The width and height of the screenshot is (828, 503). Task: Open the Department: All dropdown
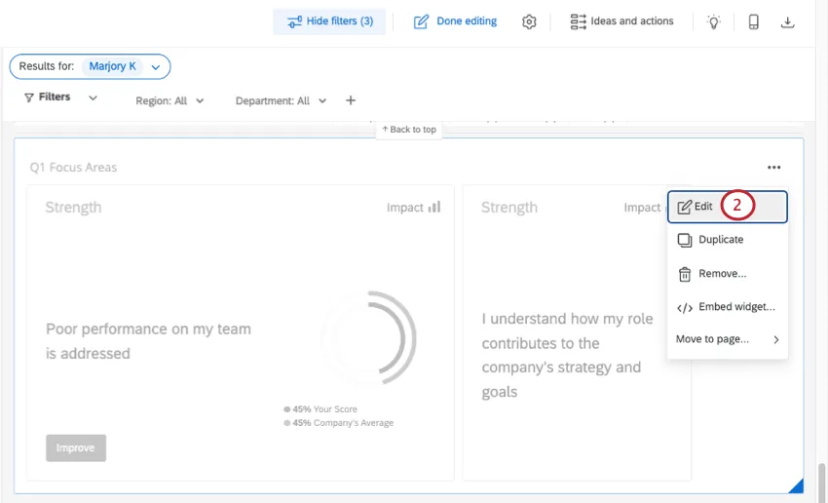[281, 100]
